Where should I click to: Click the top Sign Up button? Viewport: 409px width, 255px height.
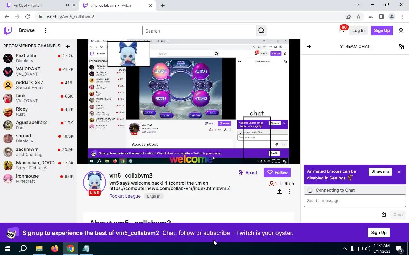(382, 31)
